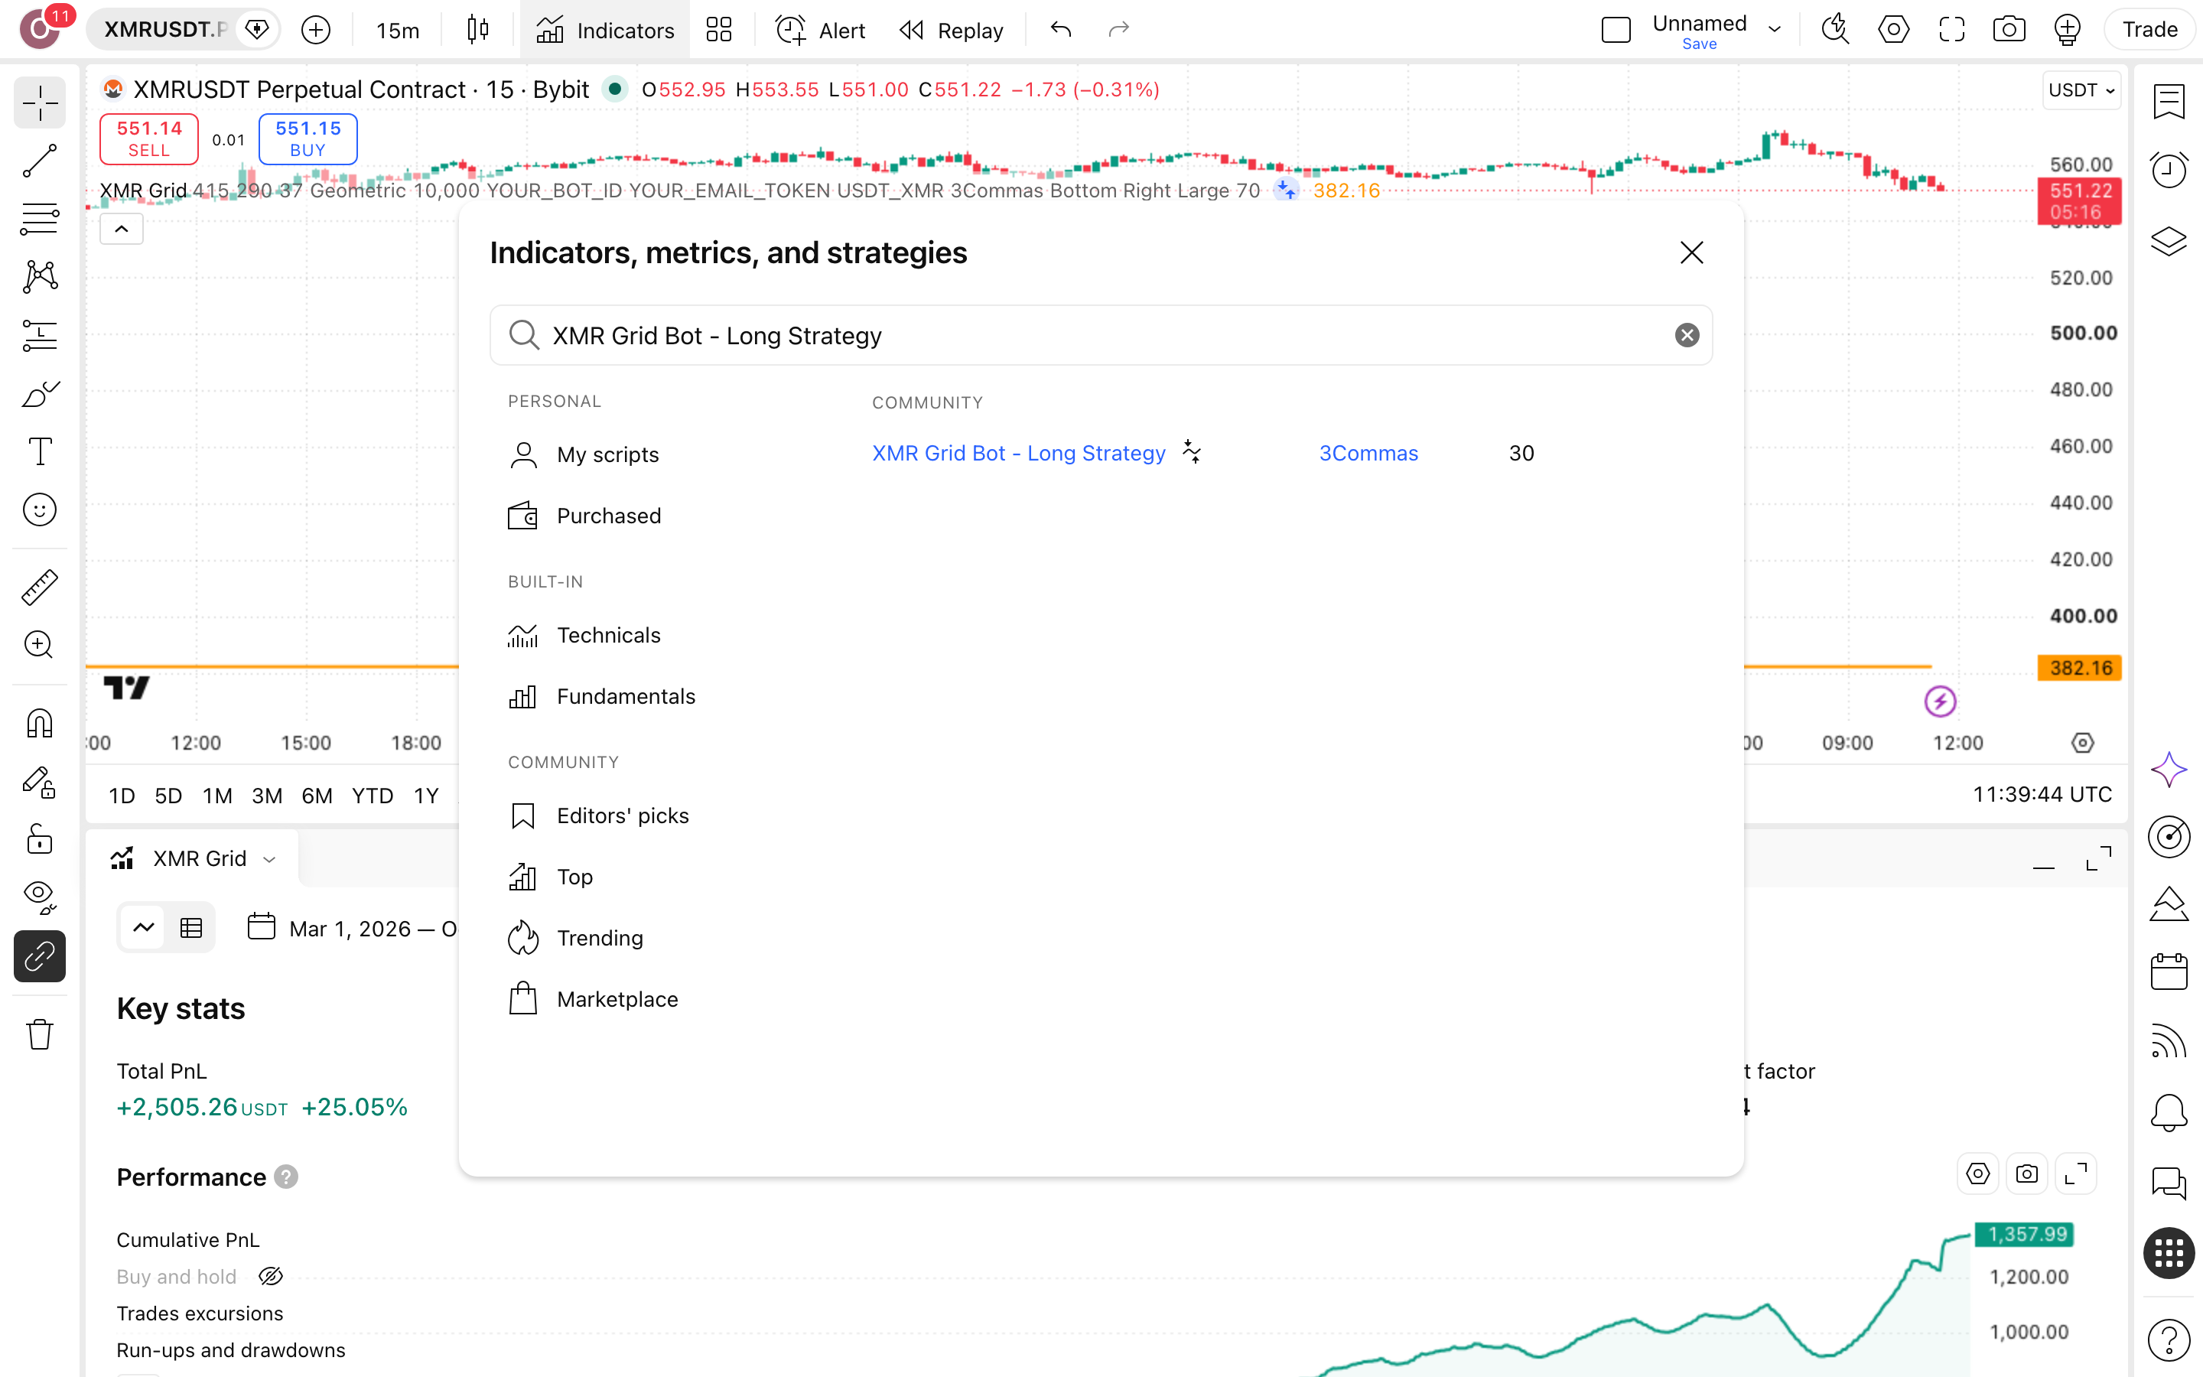Screen dimensions: 2203x1377
Task: Open the emoji icons tool
Action: tap(40, 510)
